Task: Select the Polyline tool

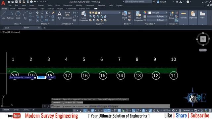Action: click(x=10, y=15)
